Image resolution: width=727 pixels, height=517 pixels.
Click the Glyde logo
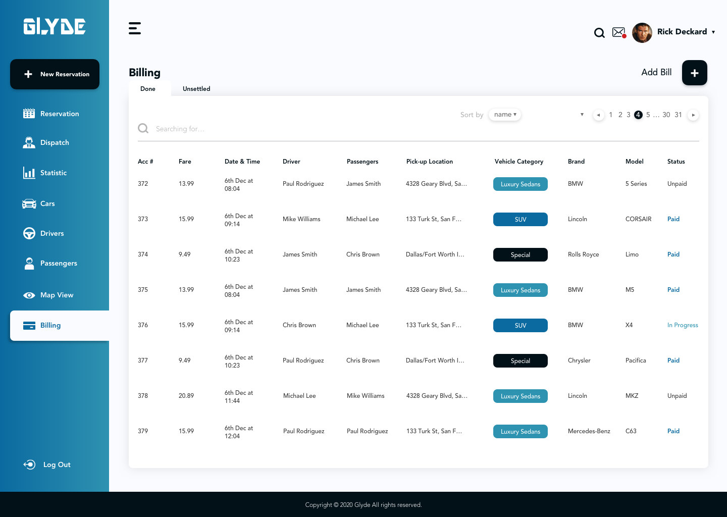[x=55, y=26]
